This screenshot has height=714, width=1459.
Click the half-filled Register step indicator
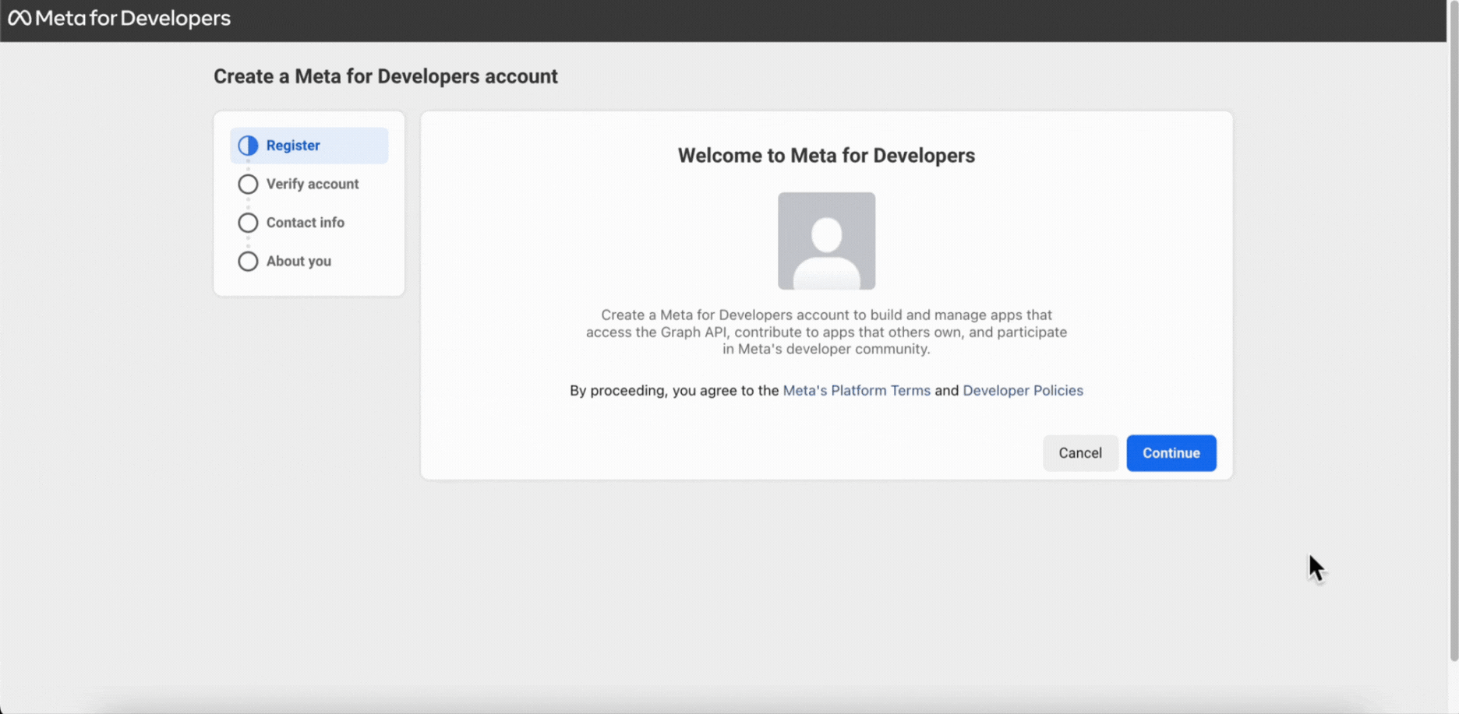[x=248, y=146]
